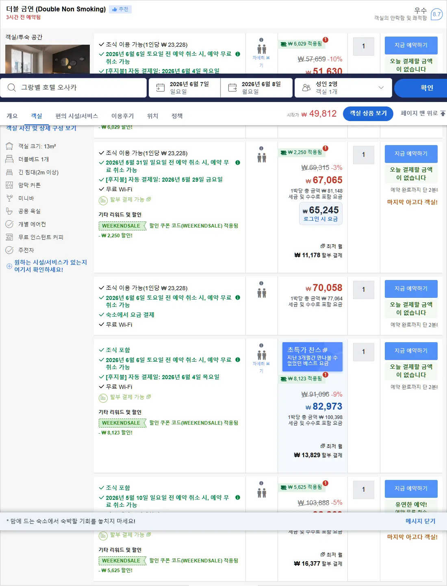Click info icon beside 5월 10일 cancellation policy
The height and width of the screenshot is (586, 447).
(238, 498)
